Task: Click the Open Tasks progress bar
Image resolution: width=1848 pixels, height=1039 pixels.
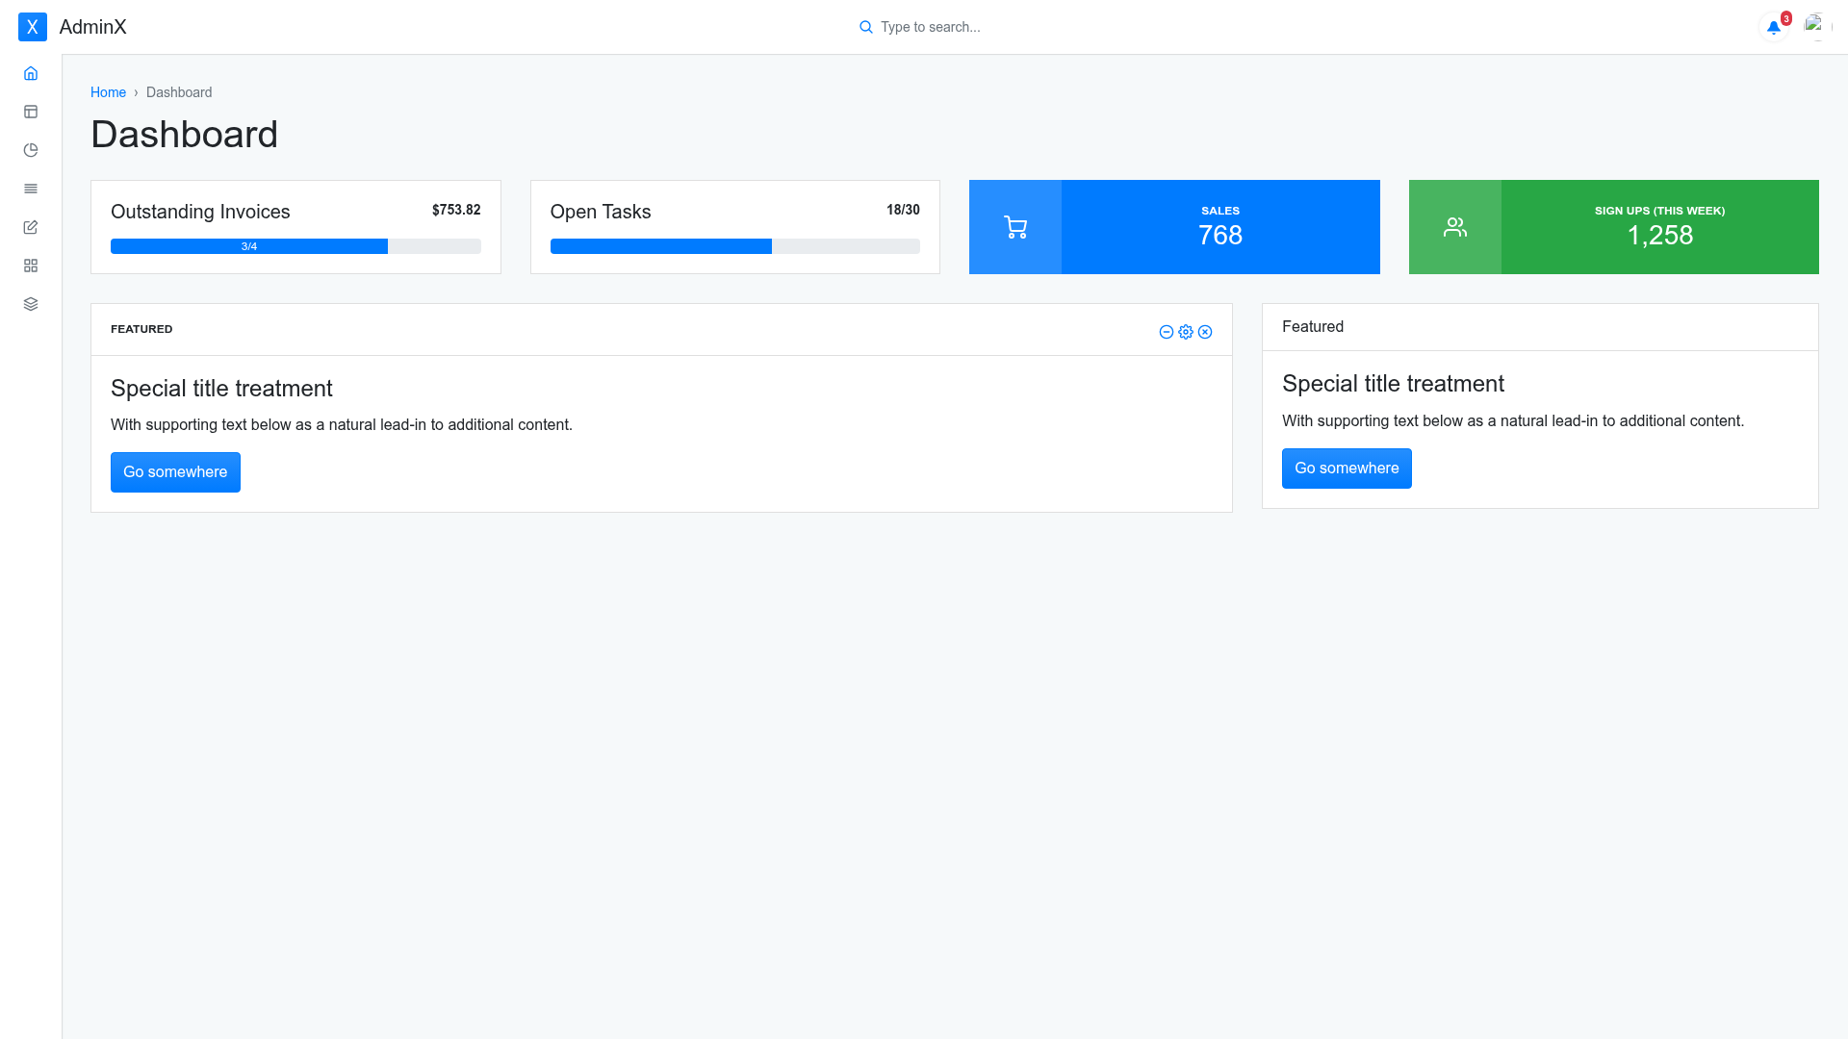Action: [735, 246]
